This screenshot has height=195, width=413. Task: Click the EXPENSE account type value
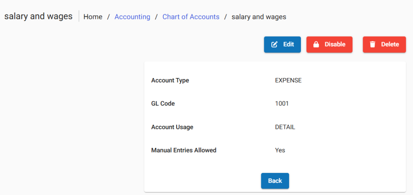[288, 80]
